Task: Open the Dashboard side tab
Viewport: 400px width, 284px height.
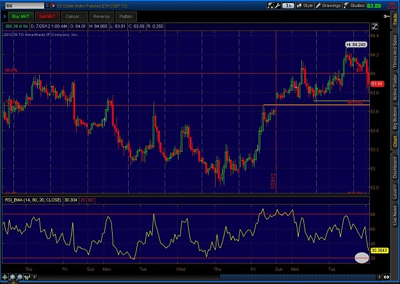Action: (395, 168)
